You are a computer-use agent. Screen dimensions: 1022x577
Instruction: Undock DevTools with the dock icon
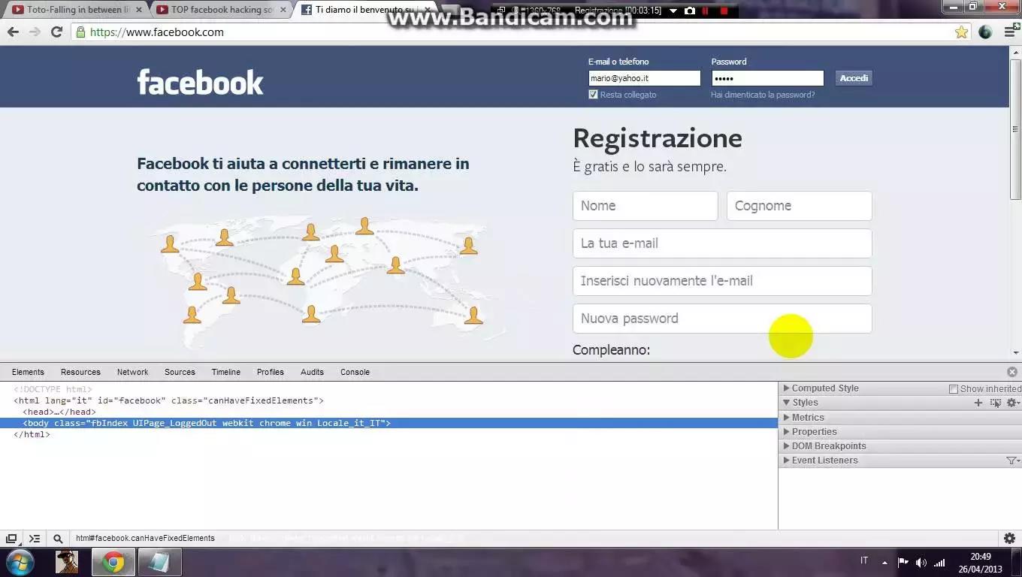(x=11, y=539)
